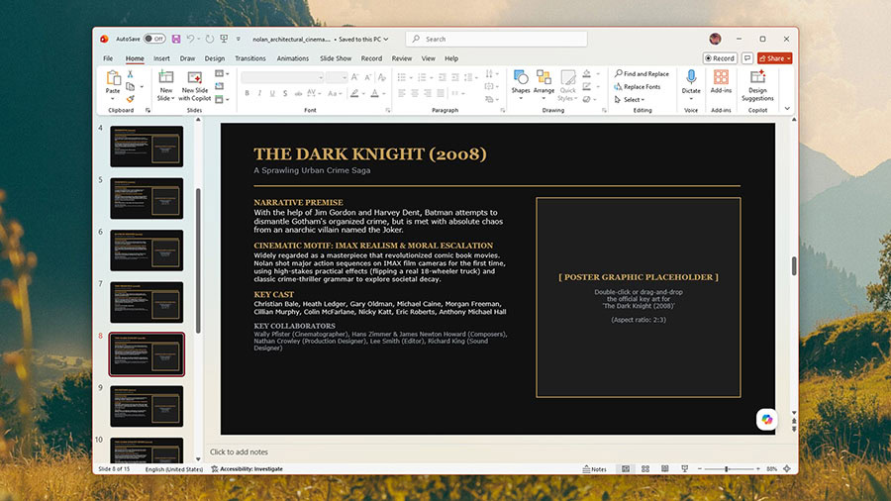
Task: Click the purple Save icon
Action: [x=176, y=39]
